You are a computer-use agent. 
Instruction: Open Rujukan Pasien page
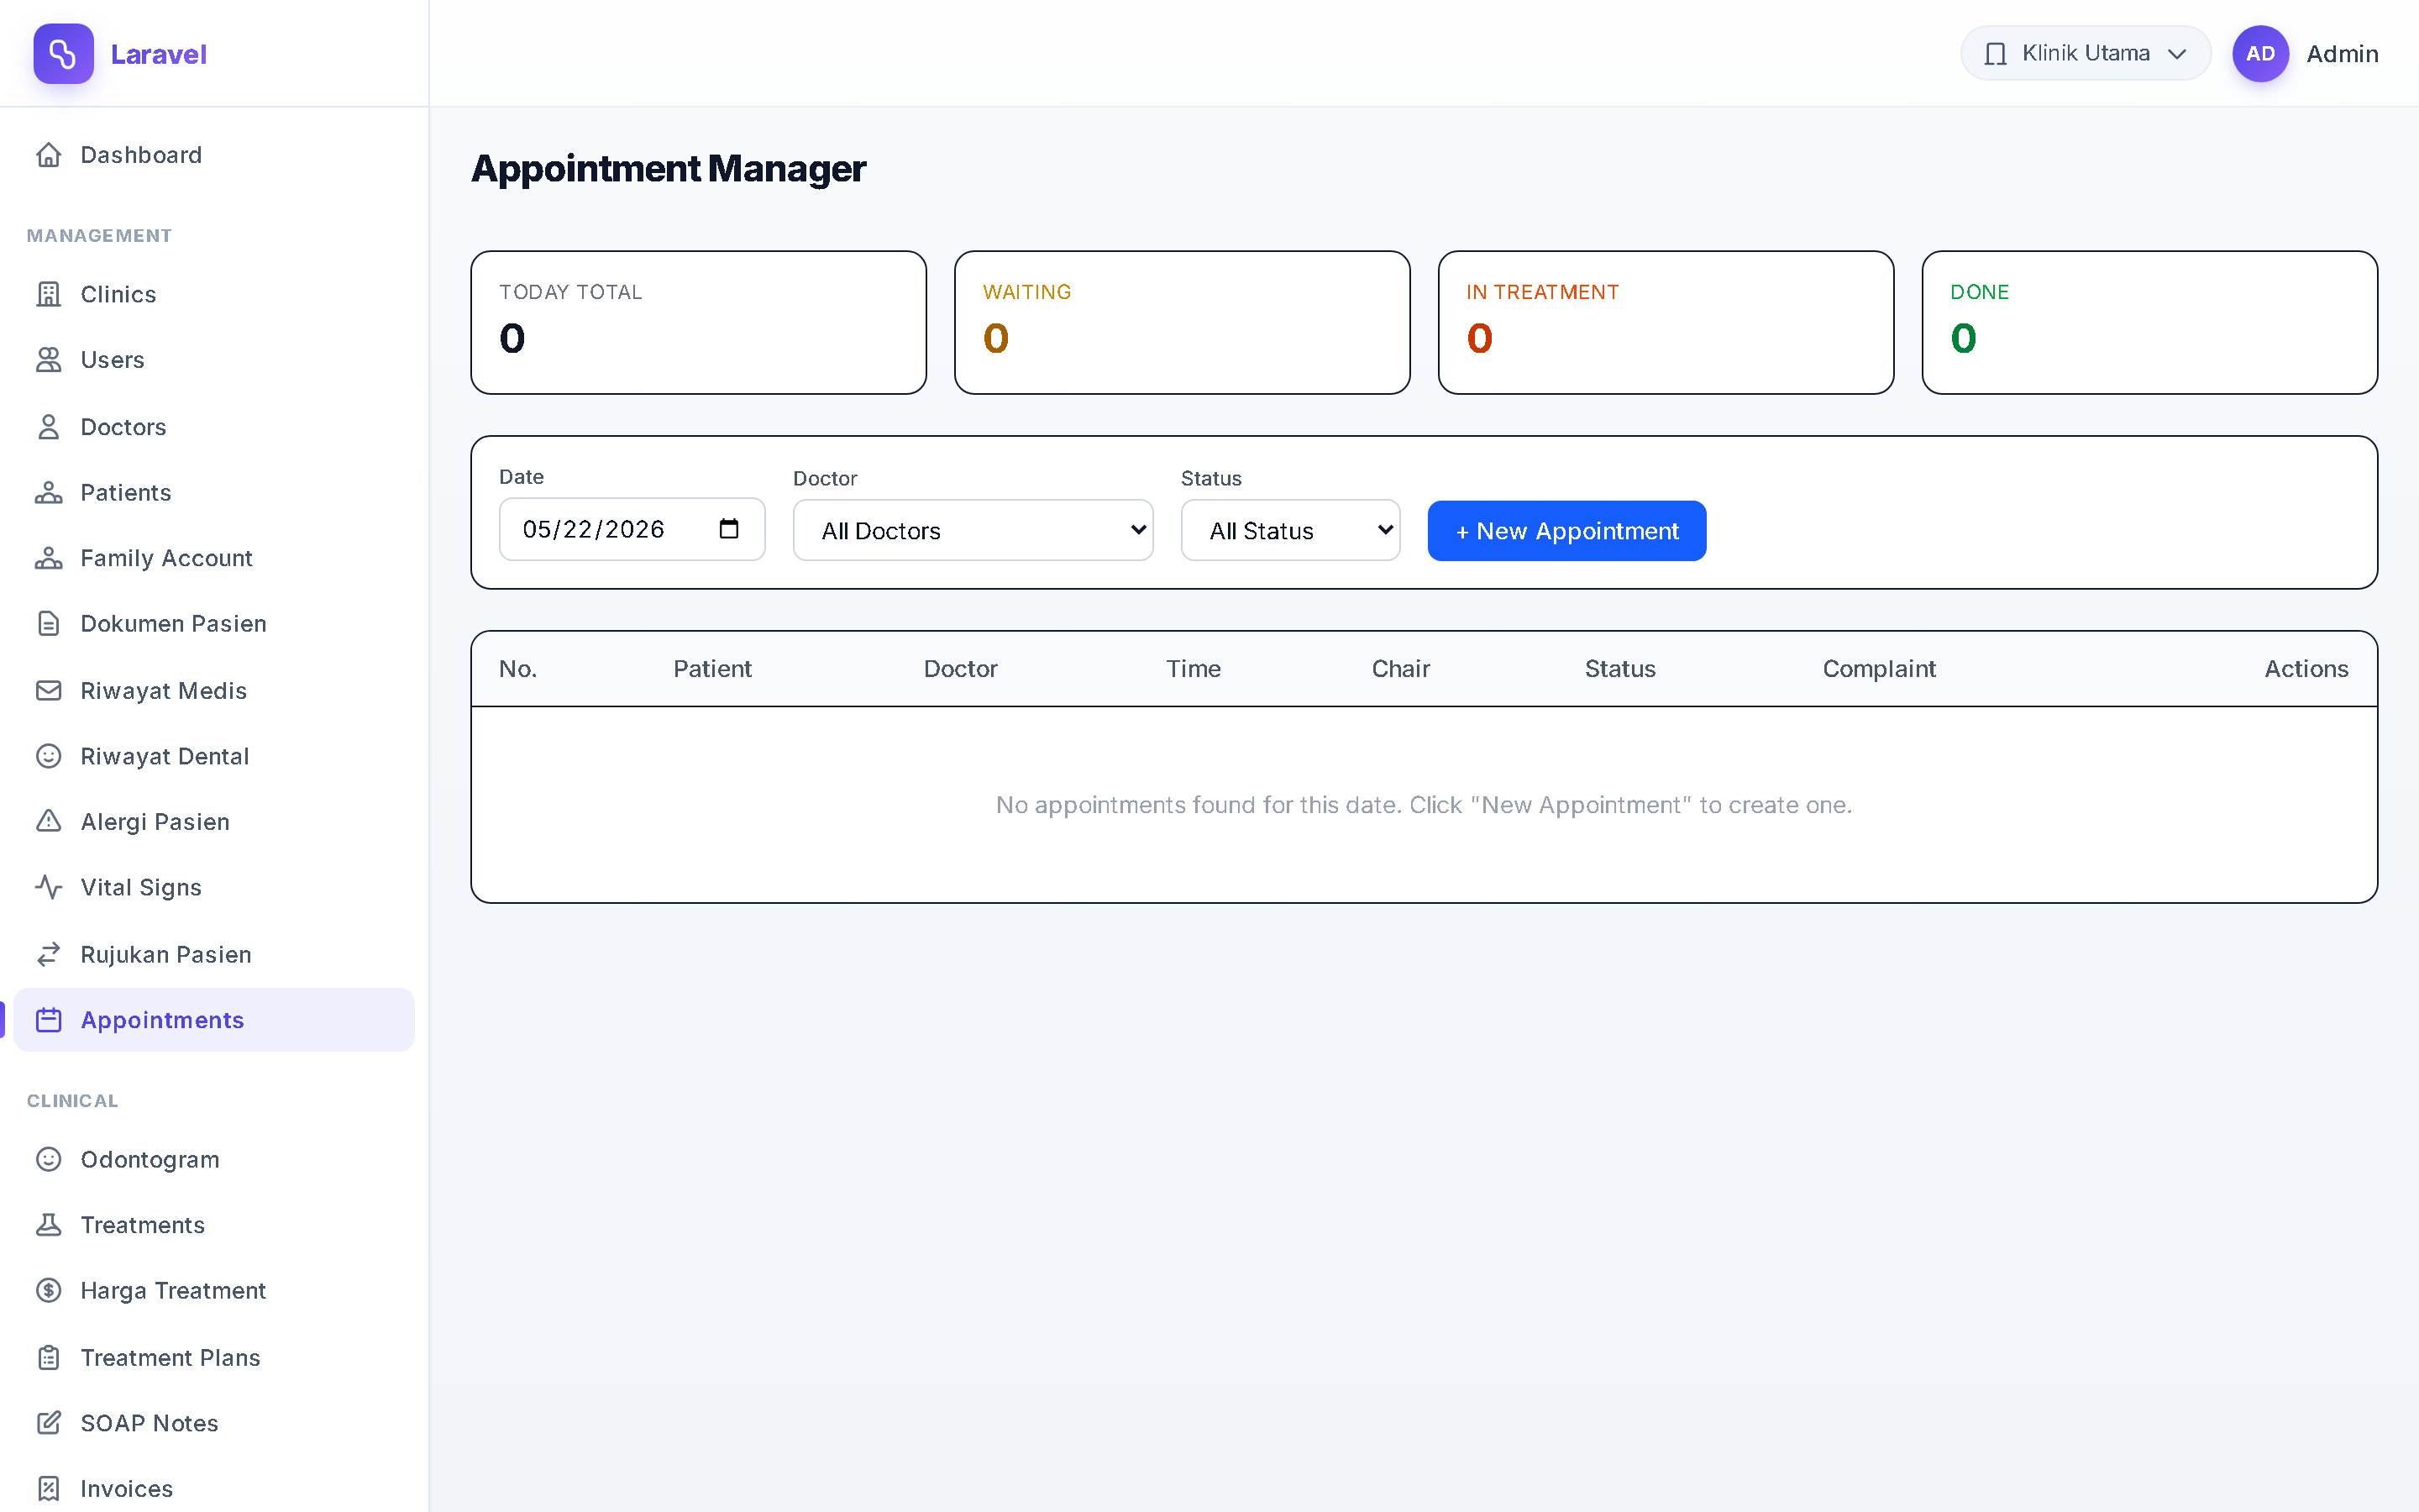(x=214, y=955)
